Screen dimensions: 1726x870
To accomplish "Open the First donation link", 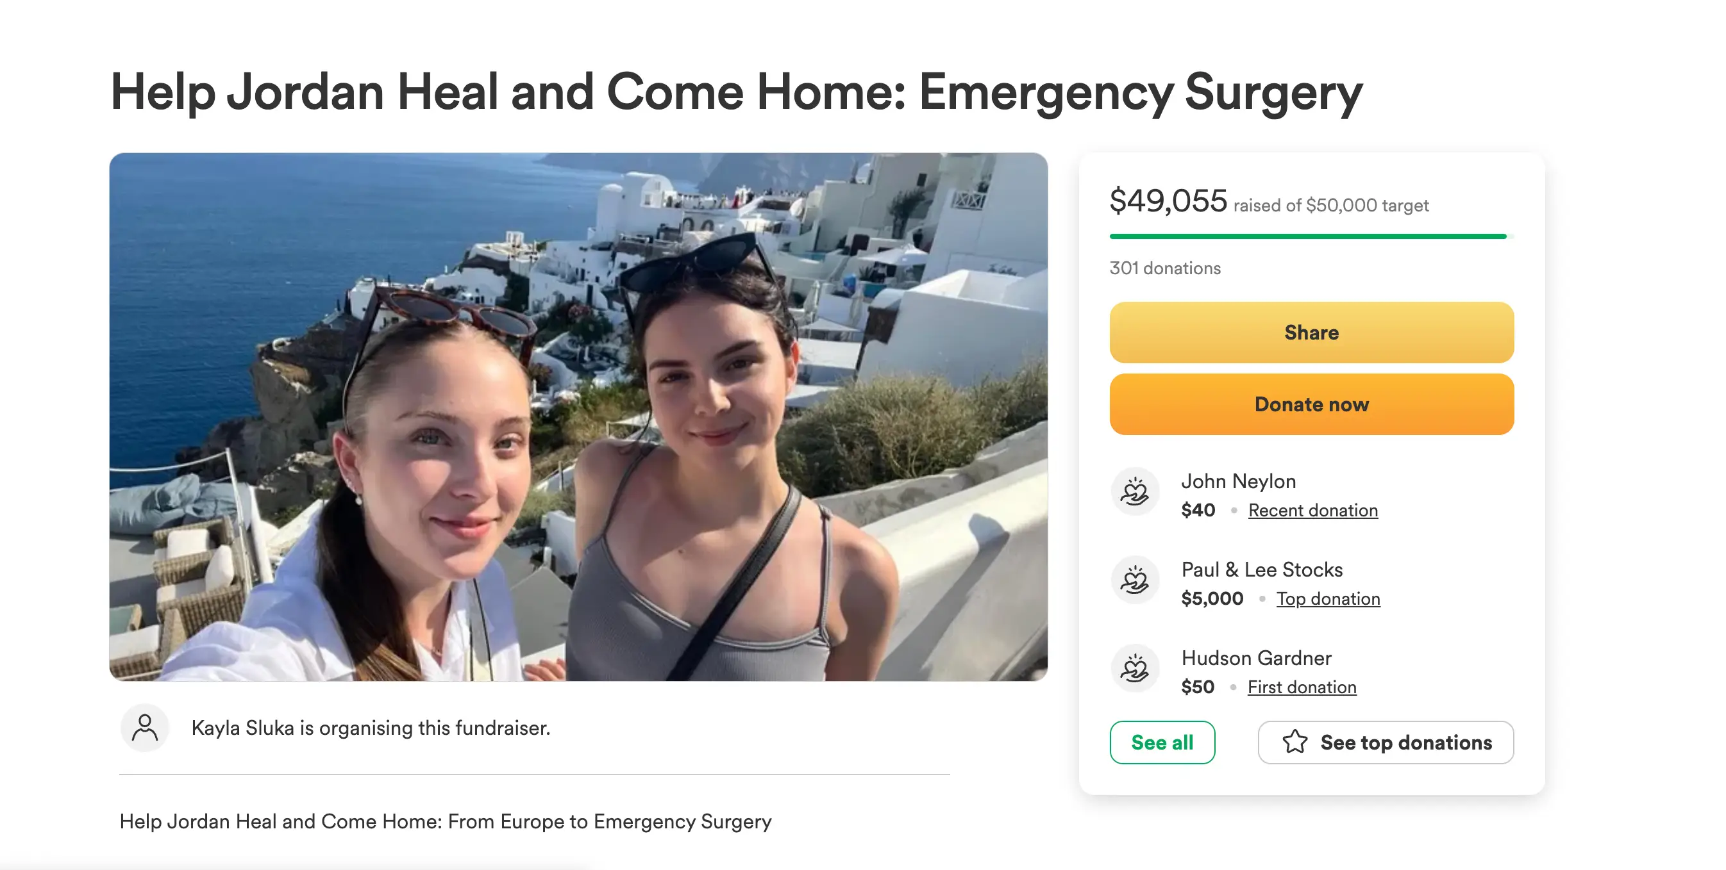I will point(1301,687).
